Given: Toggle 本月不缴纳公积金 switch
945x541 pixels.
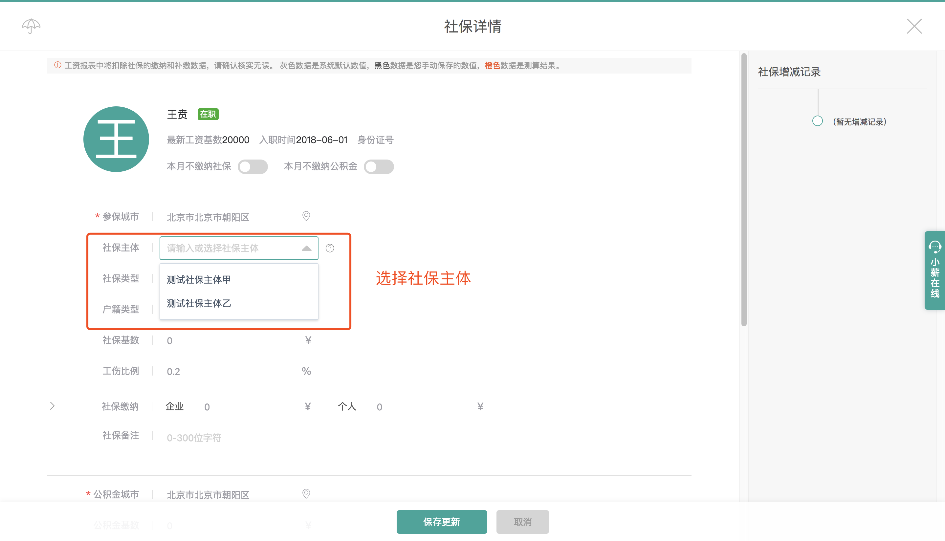Looking at the screenshot, I should [379, 166].
